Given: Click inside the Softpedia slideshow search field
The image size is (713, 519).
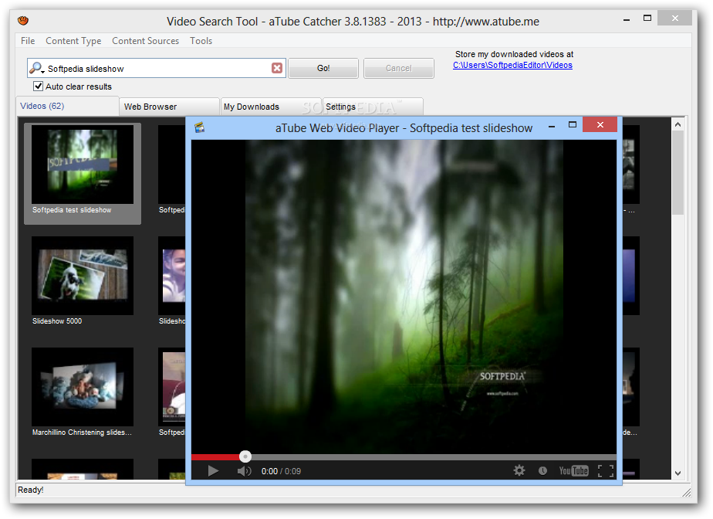Looking at the screenshot, I should (x=158, y=68).
